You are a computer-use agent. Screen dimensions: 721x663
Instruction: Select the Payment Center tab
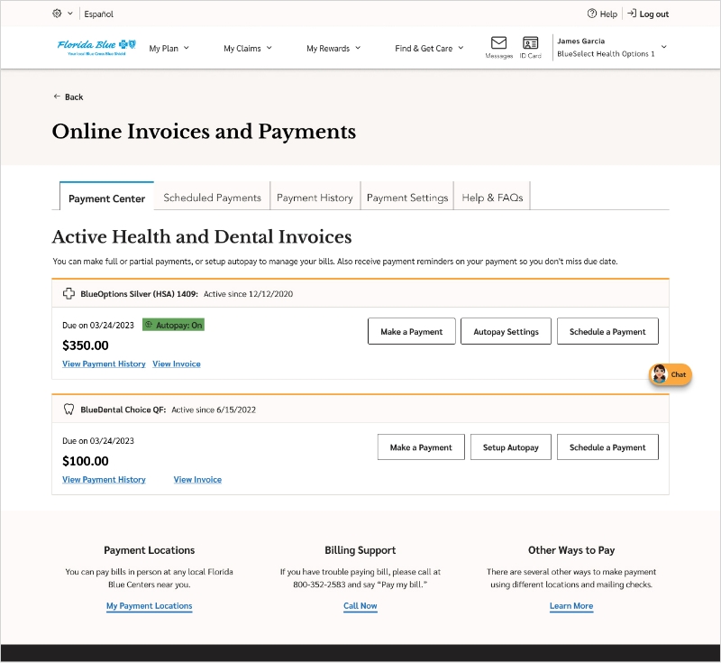pyautogui.click(x=106, y=198)
